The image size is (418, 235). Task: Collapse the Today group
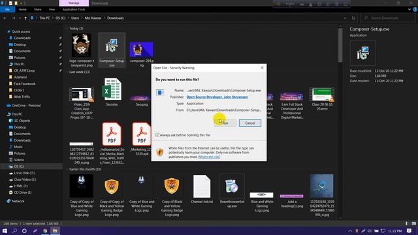[x=67, y=29]
